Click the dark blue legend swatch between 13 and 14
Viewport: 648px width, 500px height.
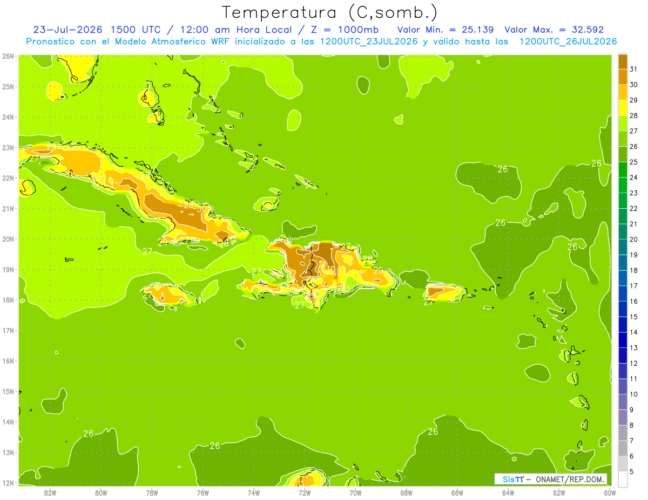pos(623,340)
